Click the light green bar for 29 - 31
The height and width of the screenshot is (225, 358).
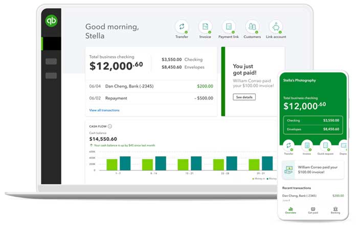[x=254, y=165]
